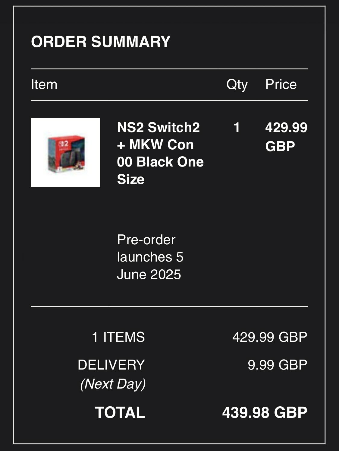The image size is (339, 451).
Task: Click the GBP currency under item price
Action: coord(280,146)
